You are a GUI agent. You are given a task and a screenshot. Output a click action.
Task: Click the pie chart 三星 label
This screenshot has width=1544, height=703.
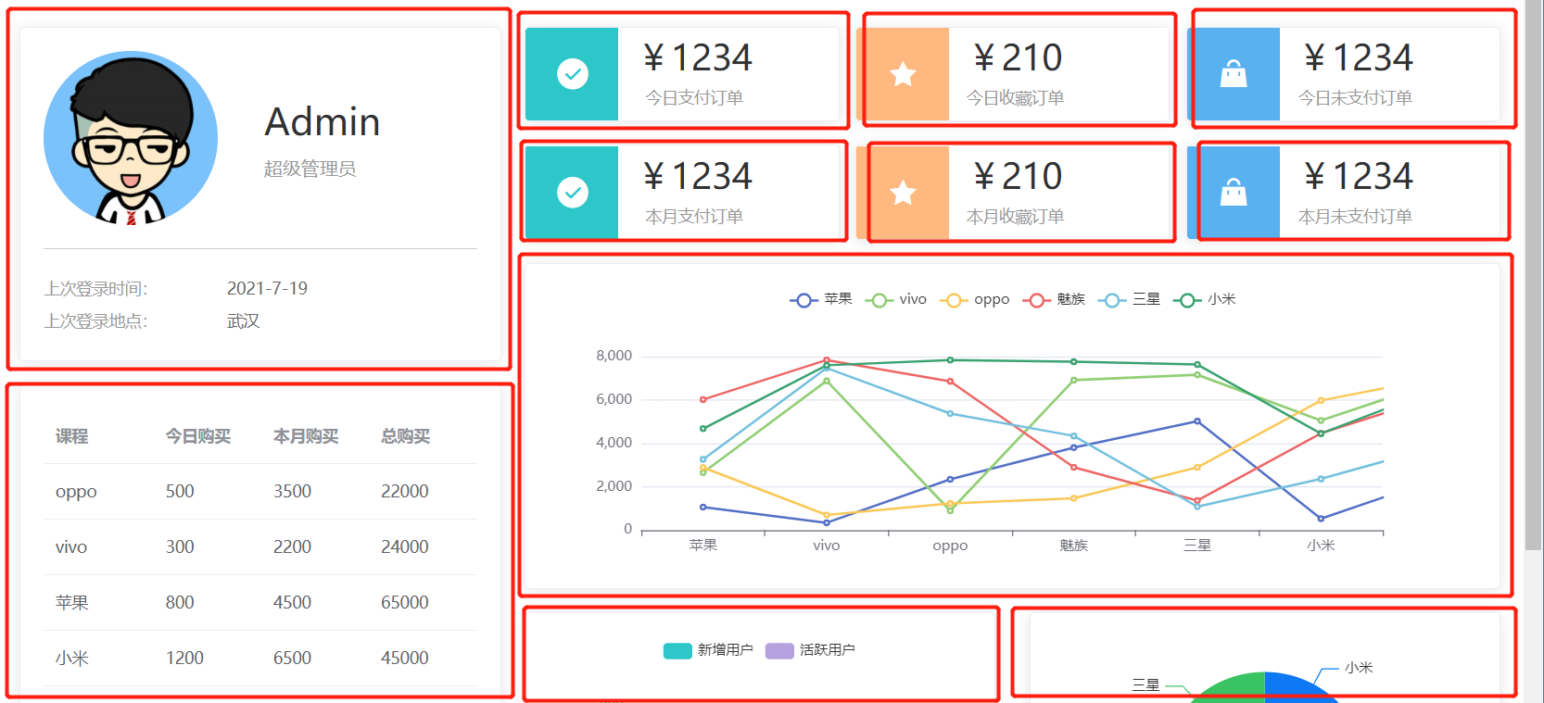(x=1145, y=685)
